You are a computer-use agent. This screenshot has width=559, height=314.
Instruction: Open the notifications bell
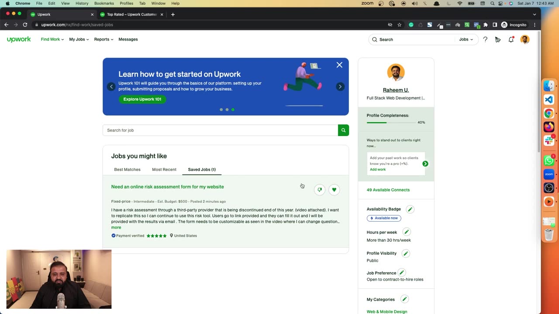pyautogui.click(x=511, y=39)
